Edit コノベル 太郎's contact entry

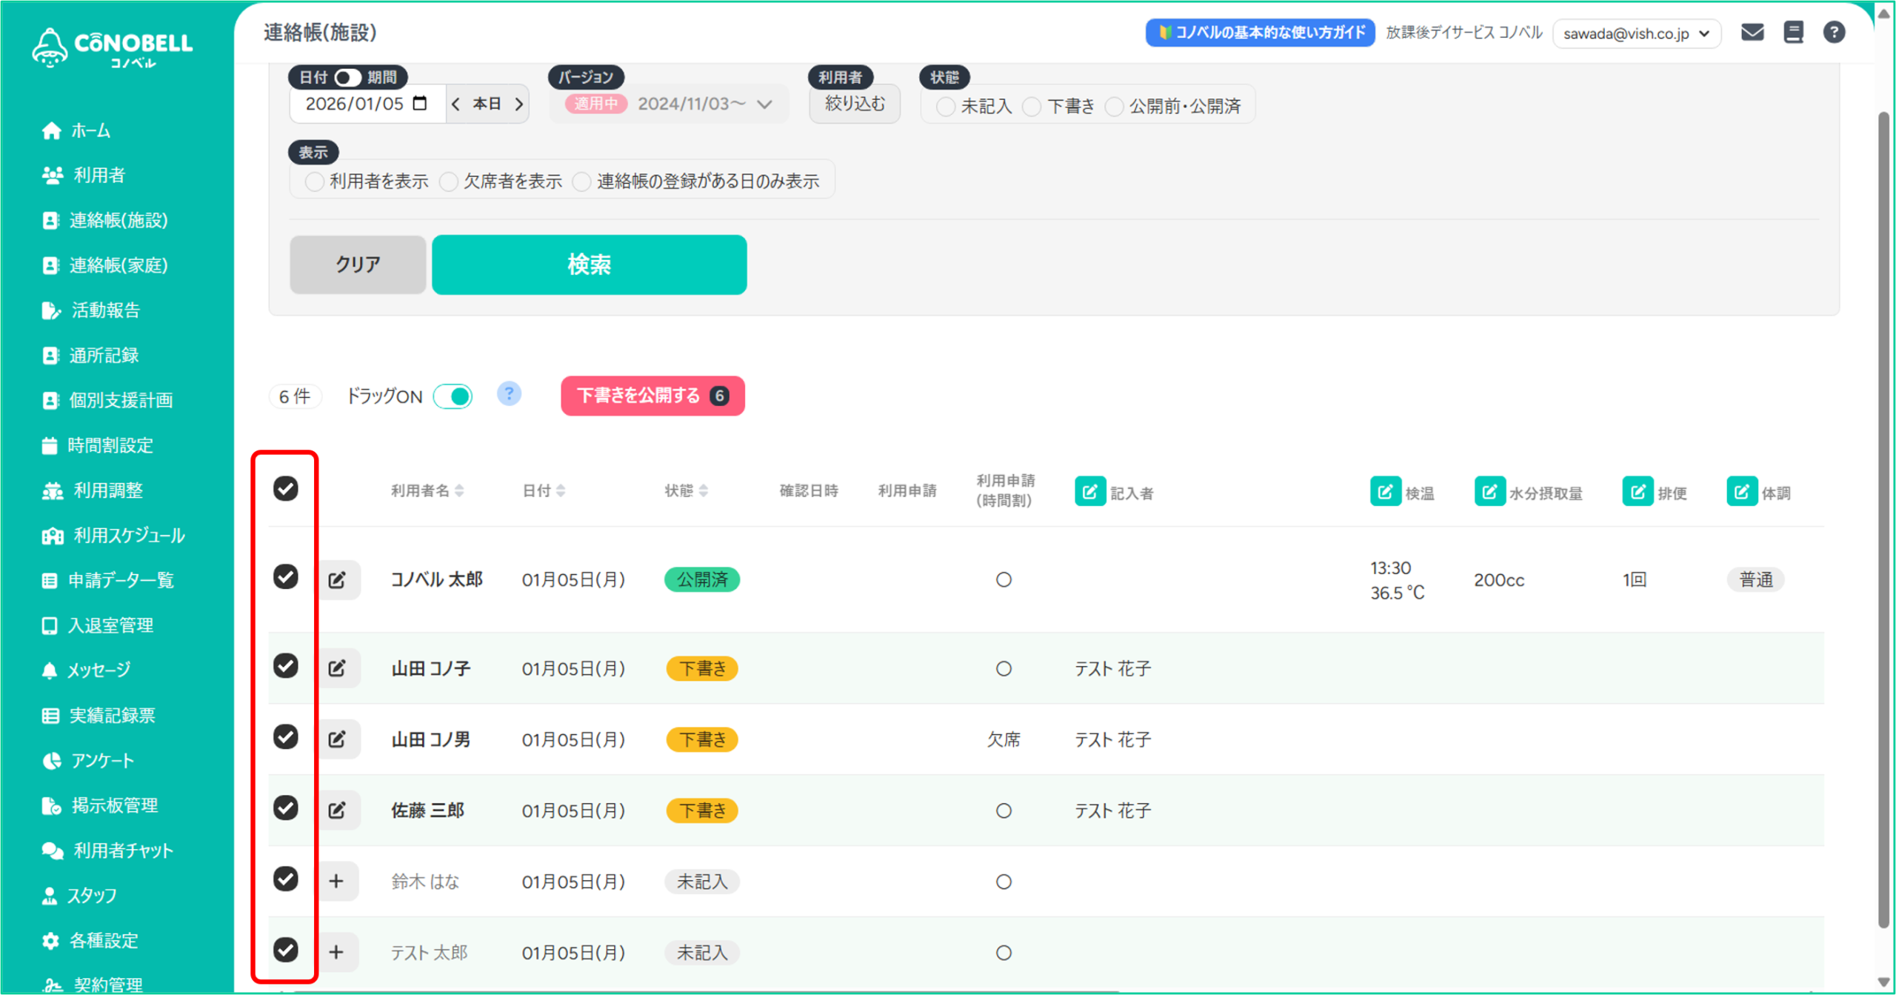pyautogui.click(x=337, y=579)
